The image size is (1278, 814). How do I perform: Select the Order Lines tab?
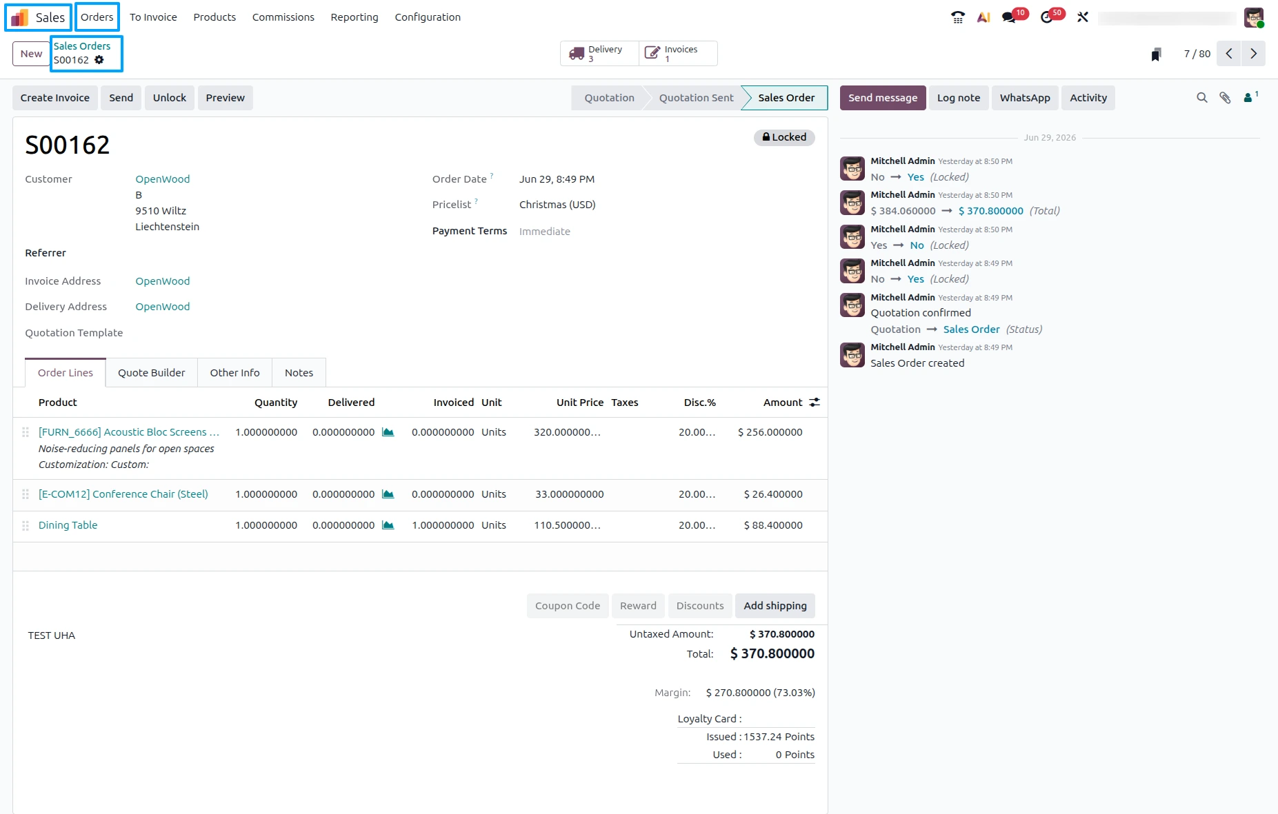point(66,373)
